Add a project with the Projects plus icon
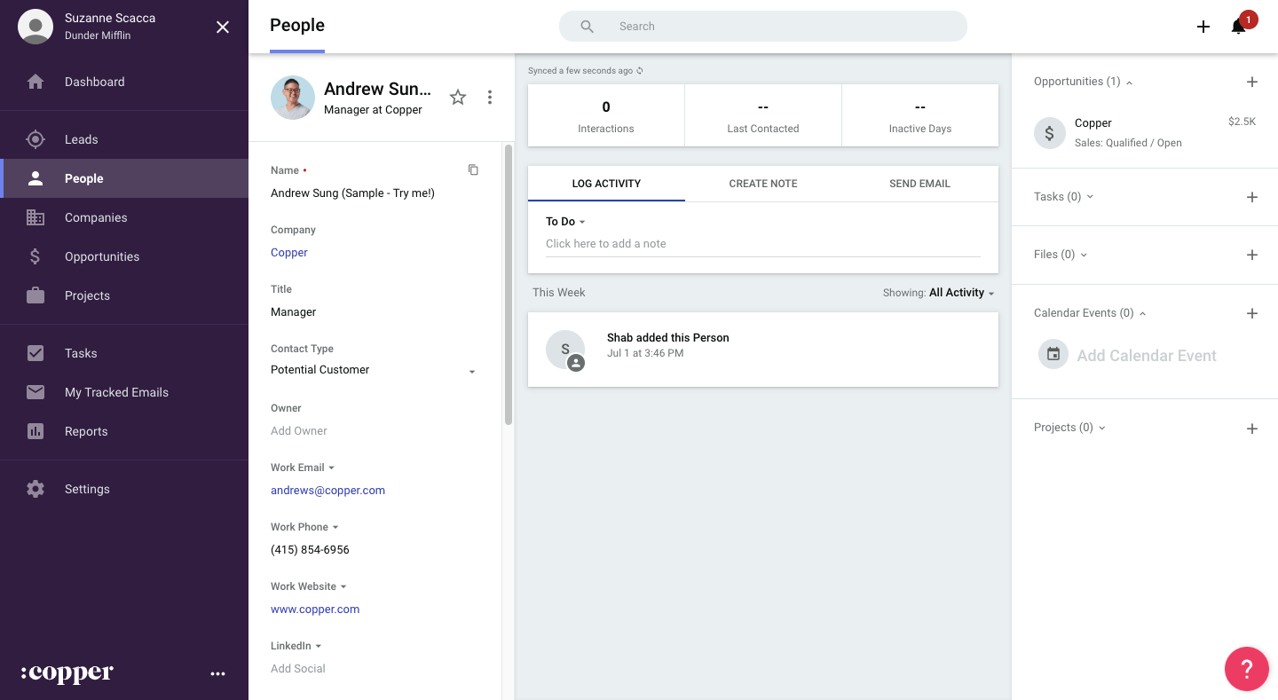 click(x=1252, y=429)
